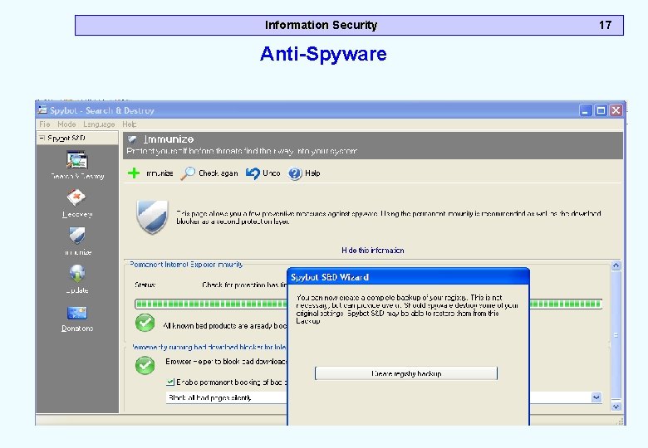Open the Help menu
648x448 pixels.
(129, 124)
